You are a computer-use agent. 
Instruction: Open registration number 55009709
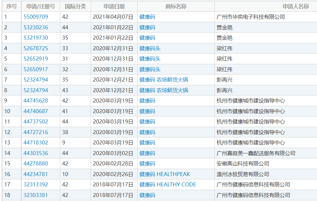tap(36, 17)
